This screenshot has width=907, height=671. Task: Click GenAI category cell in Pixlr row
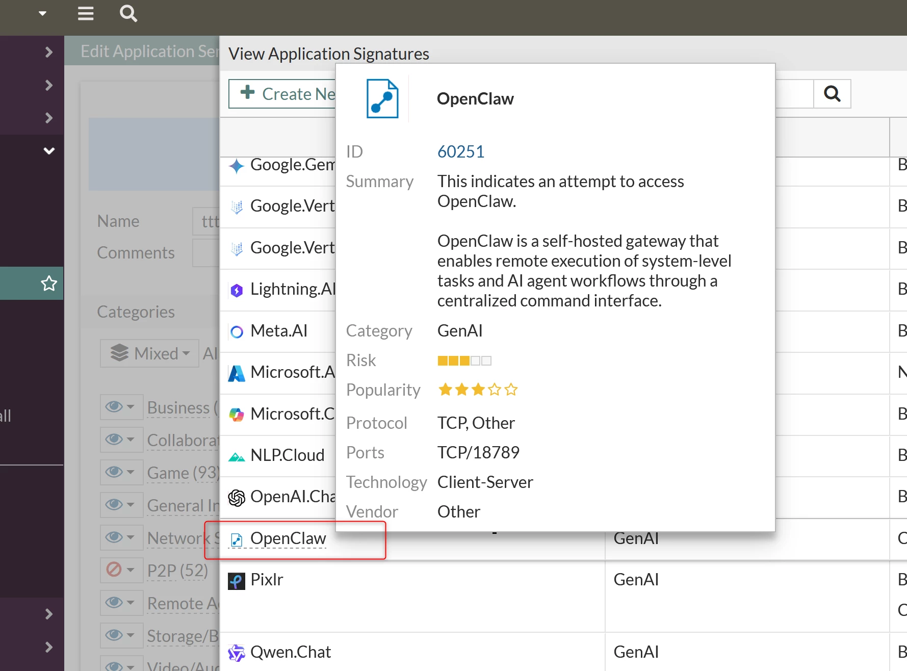click(636, 580)
